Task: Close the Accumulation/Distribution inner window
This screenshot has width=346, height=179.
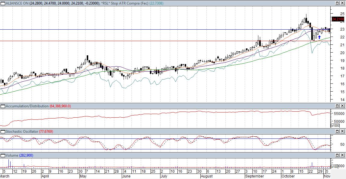Action: click(343, 106)
